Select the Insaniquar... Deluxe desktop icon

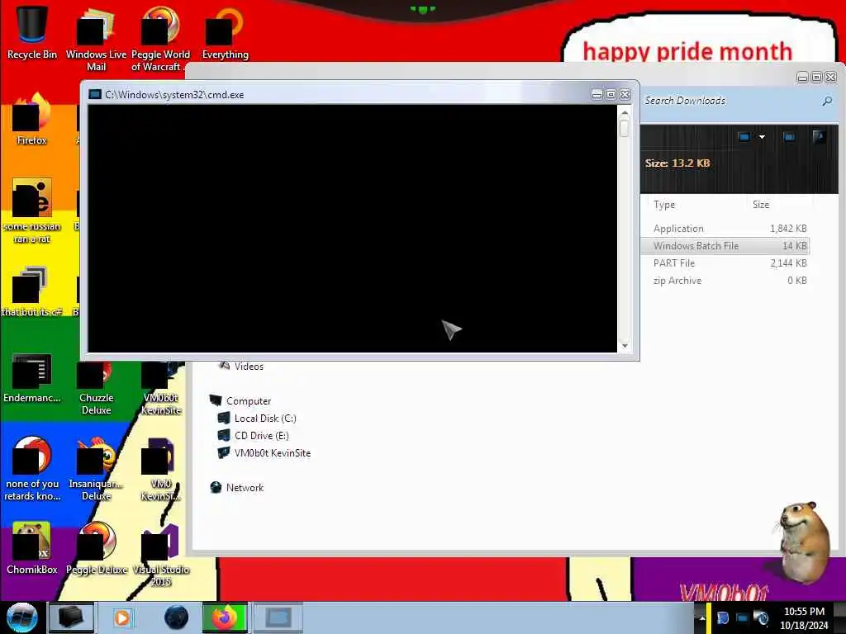tap(96, 469)
